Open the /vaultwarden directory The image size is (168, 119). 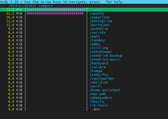coord(102,79)
